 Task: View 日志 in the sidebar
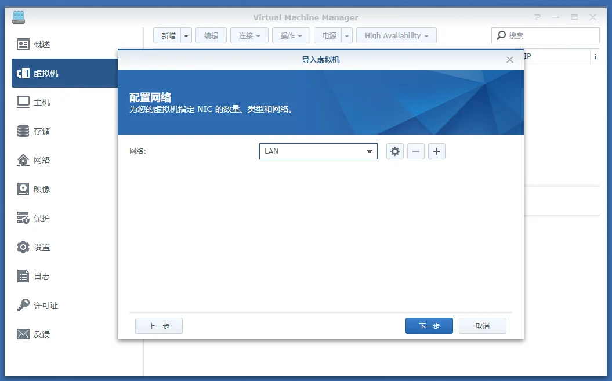(x=64, y=276)
